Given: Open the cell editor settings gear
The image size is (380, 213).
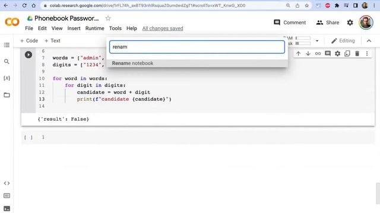Looking at the screenshot, I should coord(338,53).
